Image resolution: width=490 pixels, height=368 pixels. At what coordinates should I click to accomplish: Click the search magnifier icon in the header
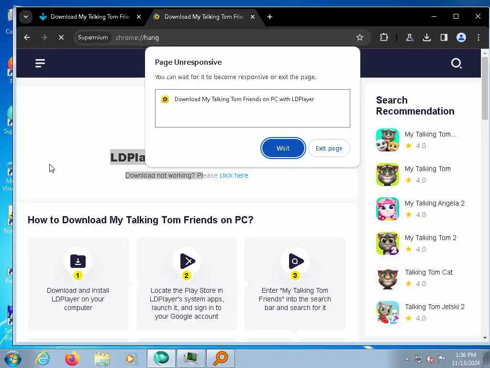(456, 63)
